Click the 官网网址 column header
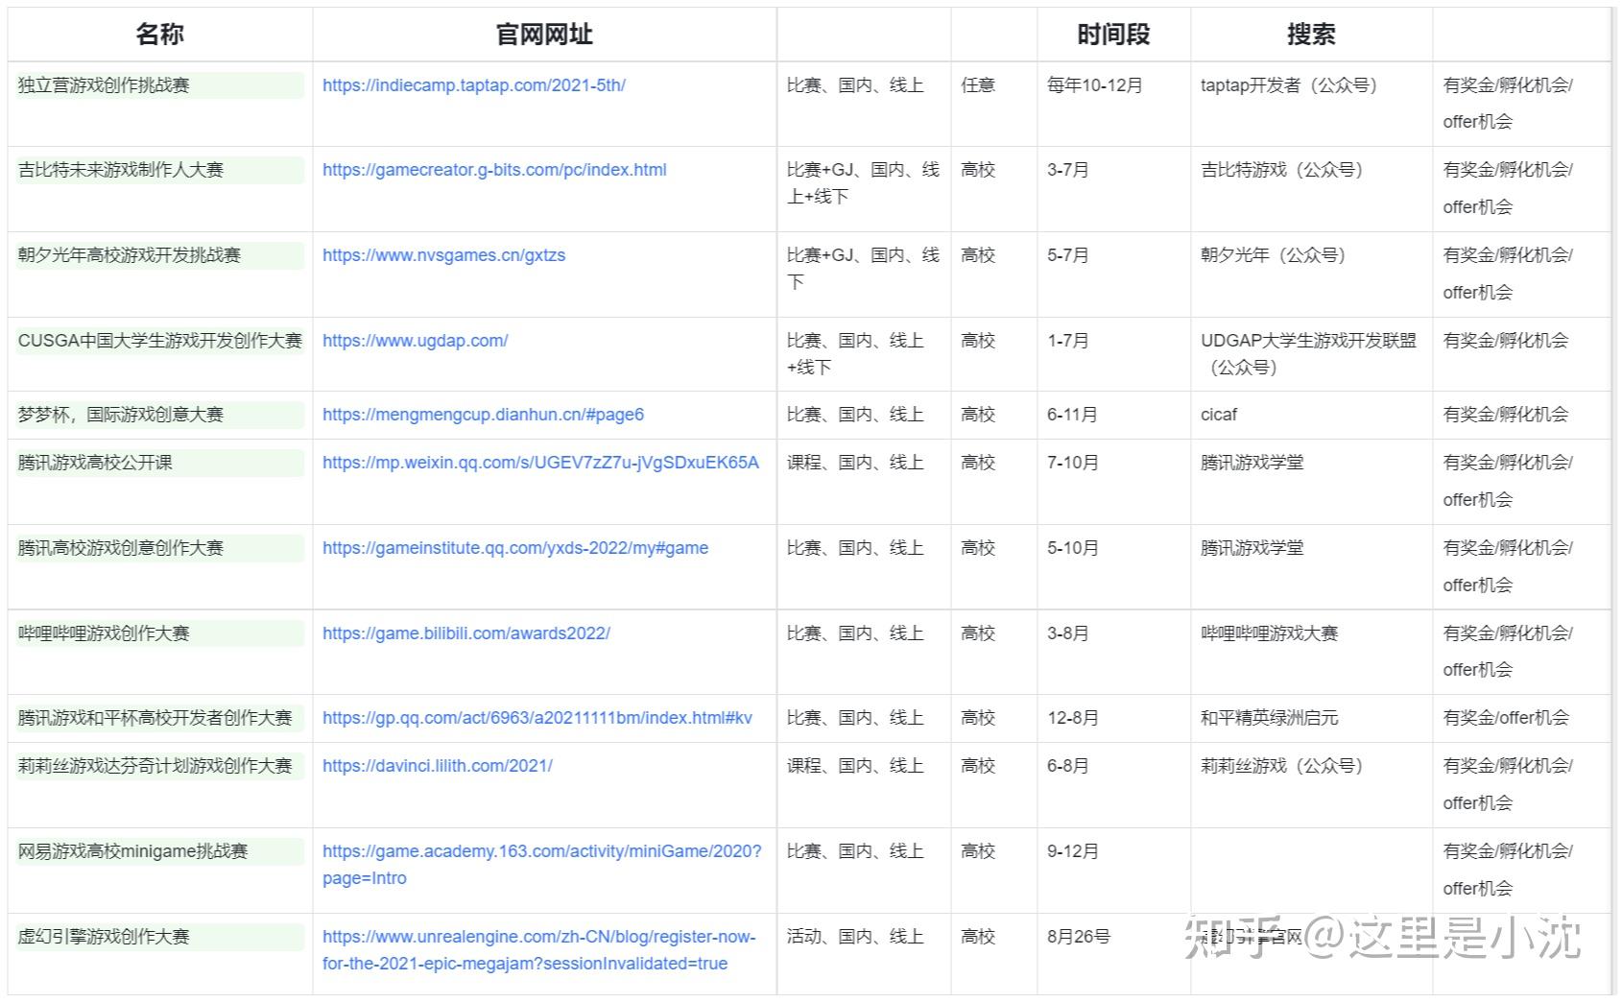This screenshot has height=1003, width=1622. coord(544,35)
